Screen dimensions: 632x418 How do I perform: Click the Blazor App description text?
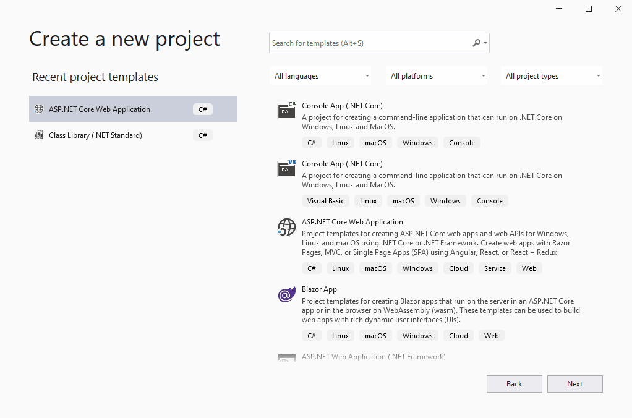point(441,310)
